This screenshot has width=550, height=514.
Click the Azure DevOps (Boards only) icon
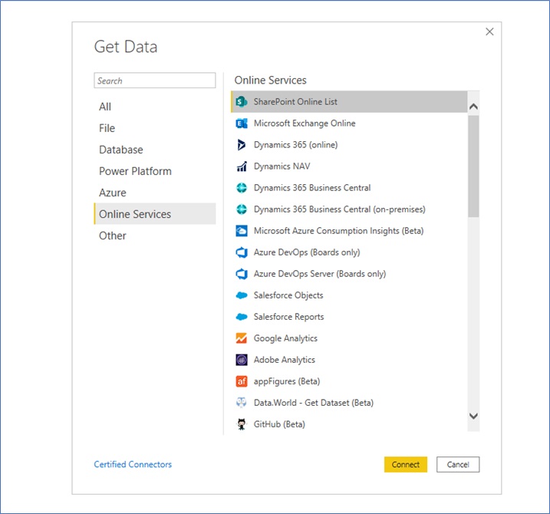coord(242,252)
